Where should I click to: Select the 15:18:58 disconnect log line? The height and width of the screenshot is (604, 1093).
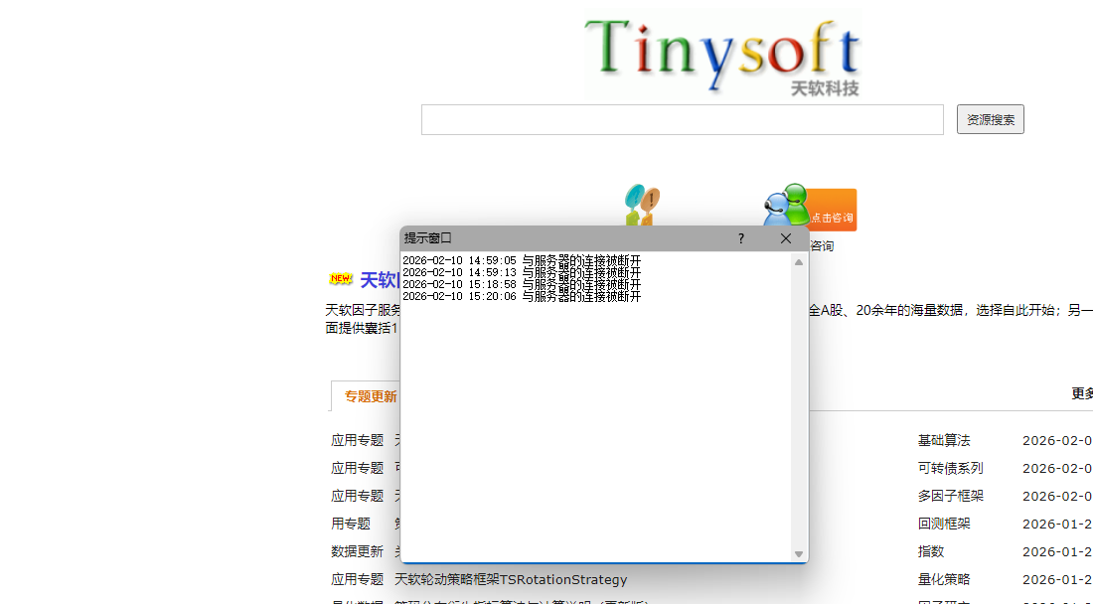click(522, 284)
